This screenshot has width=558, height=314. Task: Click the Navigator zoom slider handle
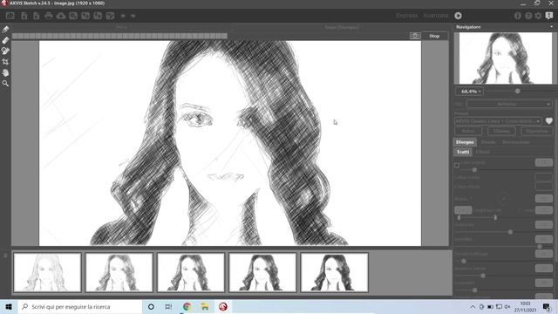click(x=517, y=91)
